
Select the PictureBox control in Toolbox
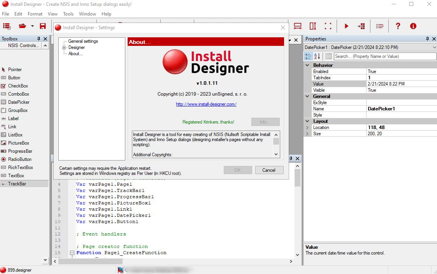(x=18, y=143)
